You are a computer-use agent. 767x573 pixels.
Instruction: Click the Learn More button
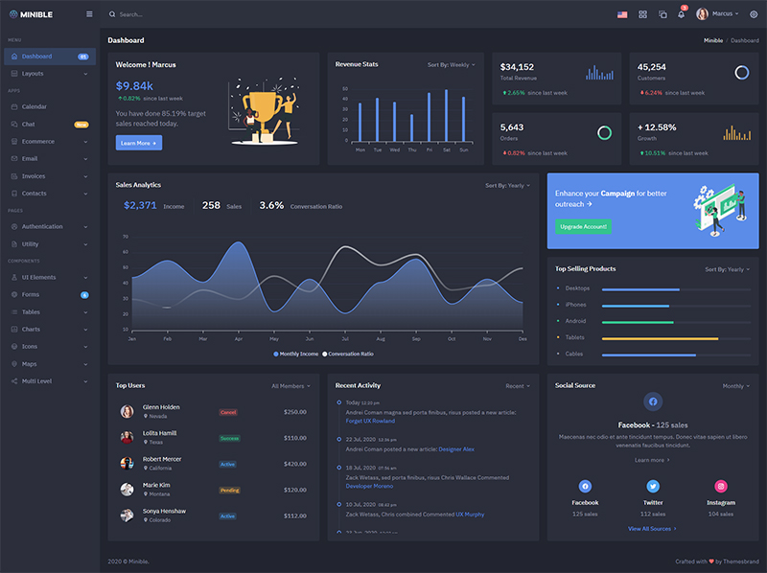coord(138,143)
